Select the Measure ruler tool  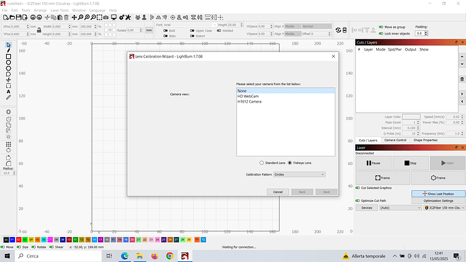click(8, 97)
